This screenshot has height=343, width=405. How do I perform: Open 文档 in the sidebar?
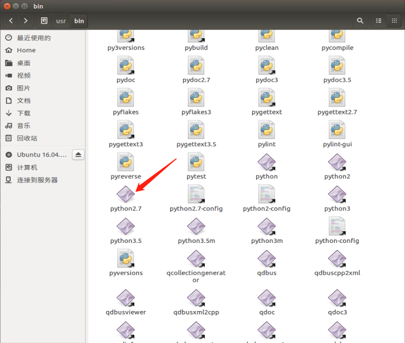(43, 101)
